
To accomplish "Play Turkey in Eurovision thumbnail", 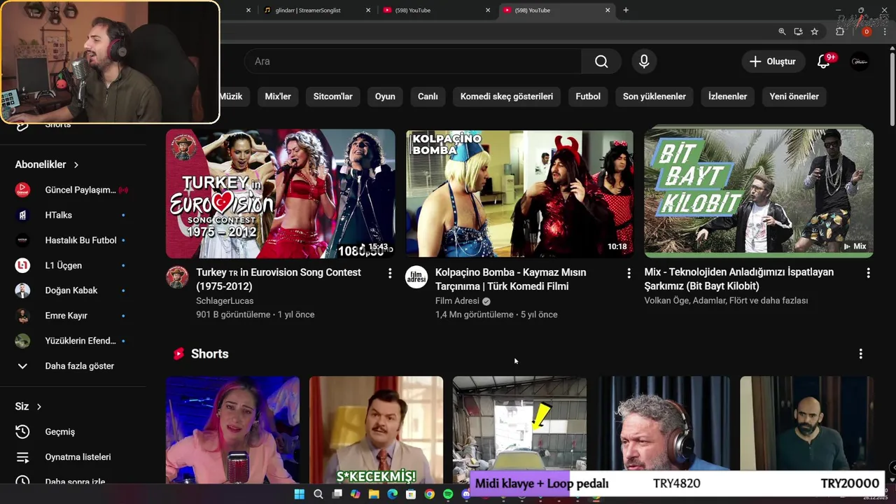I will [281, 193].
